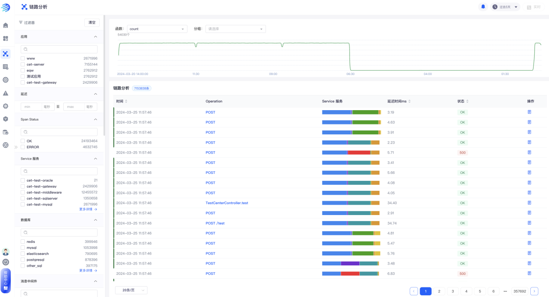Sort by the 延迟时间ms column sort arrows
Screen dimensions: 549x297
[x=411, y=101]
